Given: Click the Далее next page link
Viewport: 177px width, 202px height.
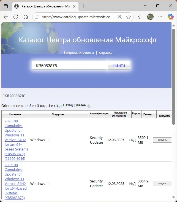Looking at the screenshot, I should pos(81,105).
